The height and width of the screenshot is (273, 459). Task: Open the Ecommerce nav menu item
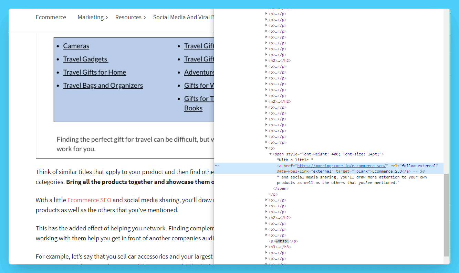(x=51, y=17)
